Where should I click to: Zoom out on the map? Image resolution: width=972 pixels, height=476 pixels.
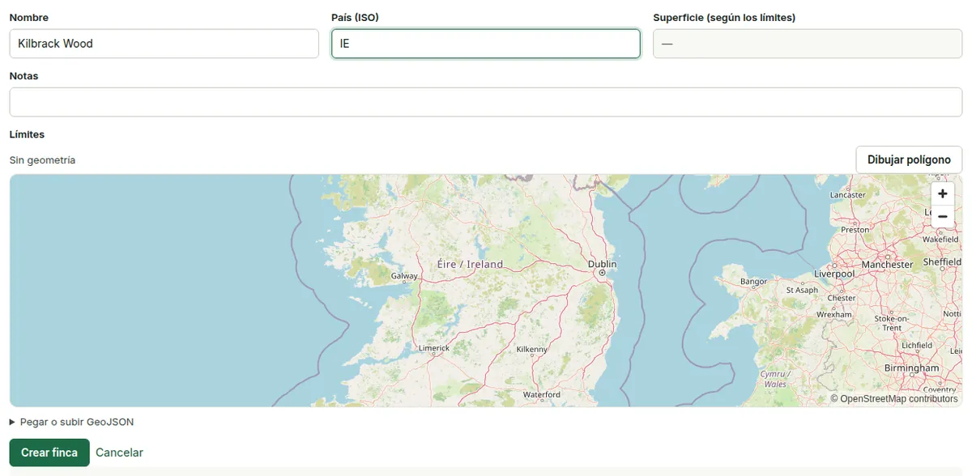click(x=942, y=216)
